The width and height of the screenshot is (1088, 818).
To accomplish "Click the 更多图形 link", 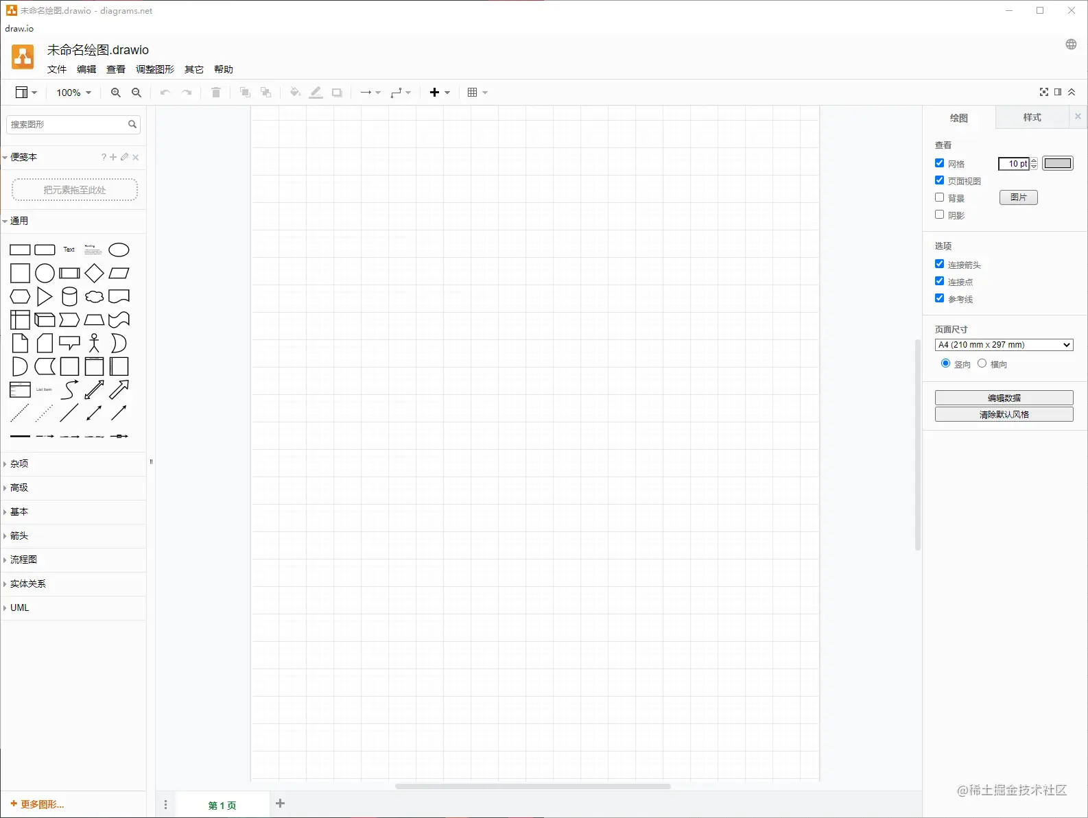I will click(x=38, y=804).
